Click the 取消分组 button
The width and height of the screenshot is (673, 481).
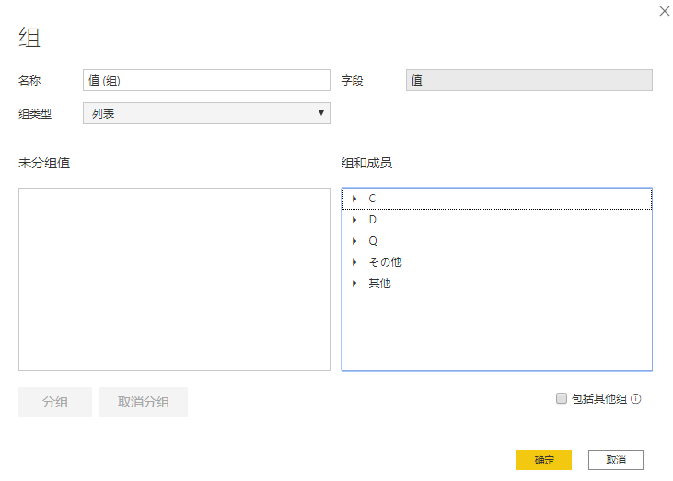(144, 402)
